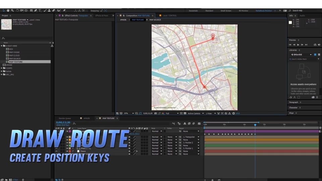Click the snapshot camera icon in viewer
Viewport: 322px width, 181px height.
(x=155, y=113)
